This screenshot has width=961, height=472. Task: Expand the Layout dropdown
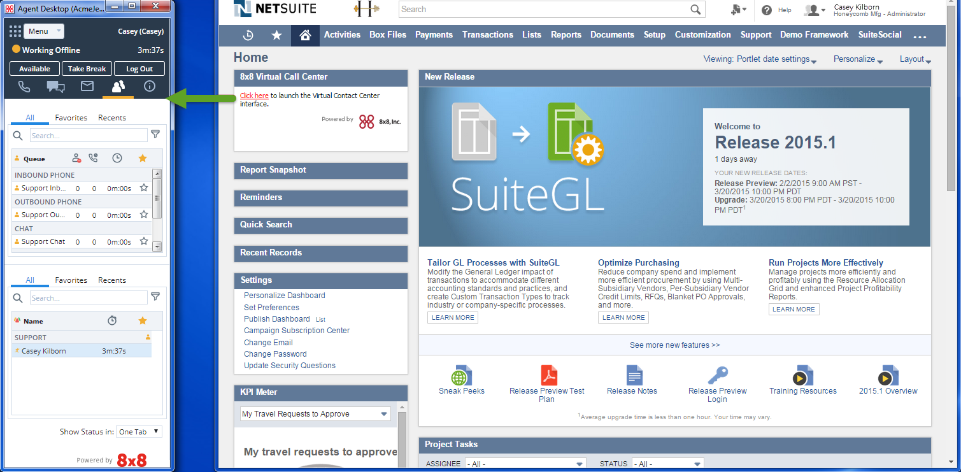[915, 59]
